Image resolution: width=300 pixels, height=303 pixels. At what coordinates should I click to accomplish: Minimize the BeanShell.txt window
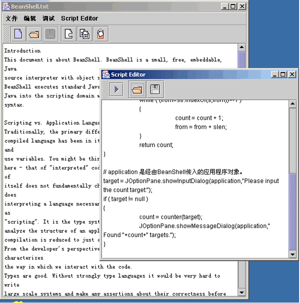pyautogui.click(x=224, y=6)
